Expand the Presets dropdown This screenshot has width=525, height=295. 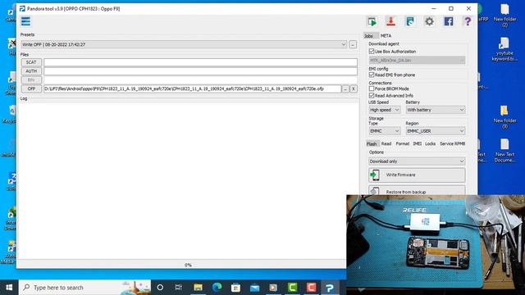click(x=184, y=44)
